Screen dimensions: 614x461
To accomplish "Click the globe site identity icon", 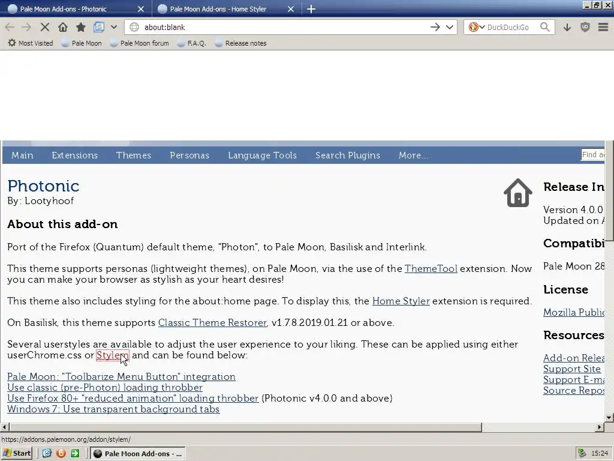I will [134, 27].
